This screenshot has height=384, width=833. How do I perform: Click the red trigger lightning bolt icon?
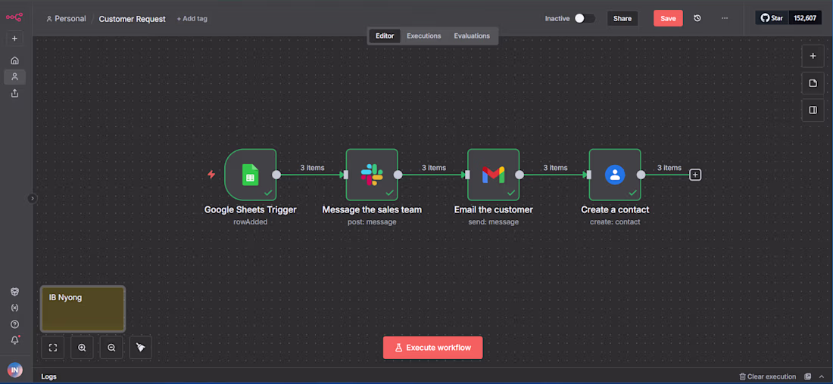211,175
